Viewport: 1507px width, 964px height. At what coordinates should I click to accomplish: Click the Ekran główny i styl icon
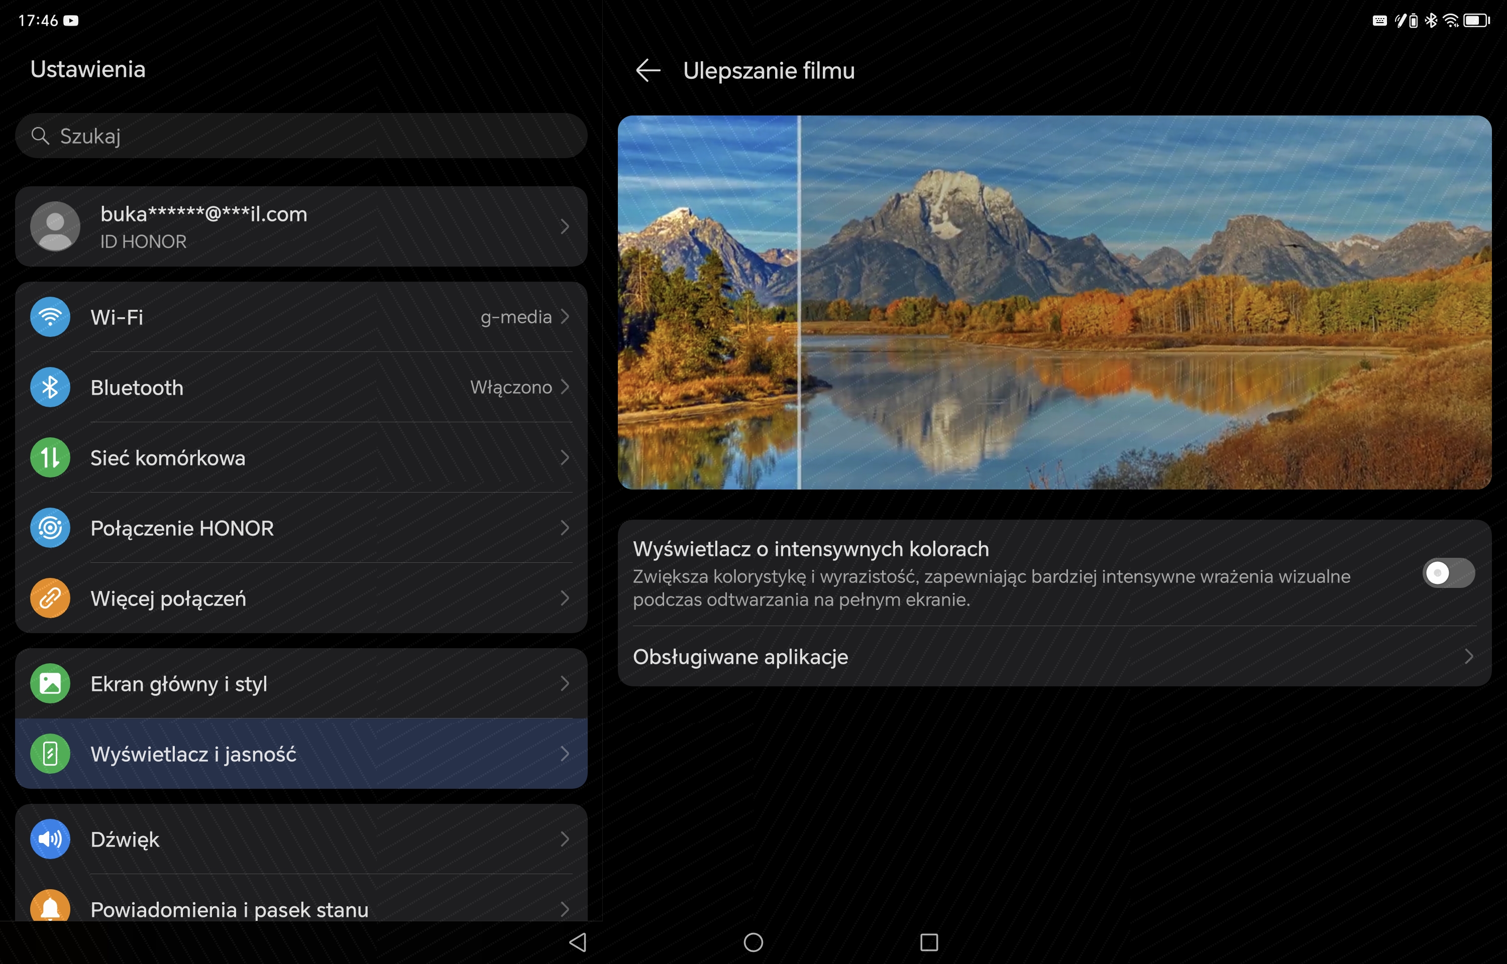tap(50, 683)
